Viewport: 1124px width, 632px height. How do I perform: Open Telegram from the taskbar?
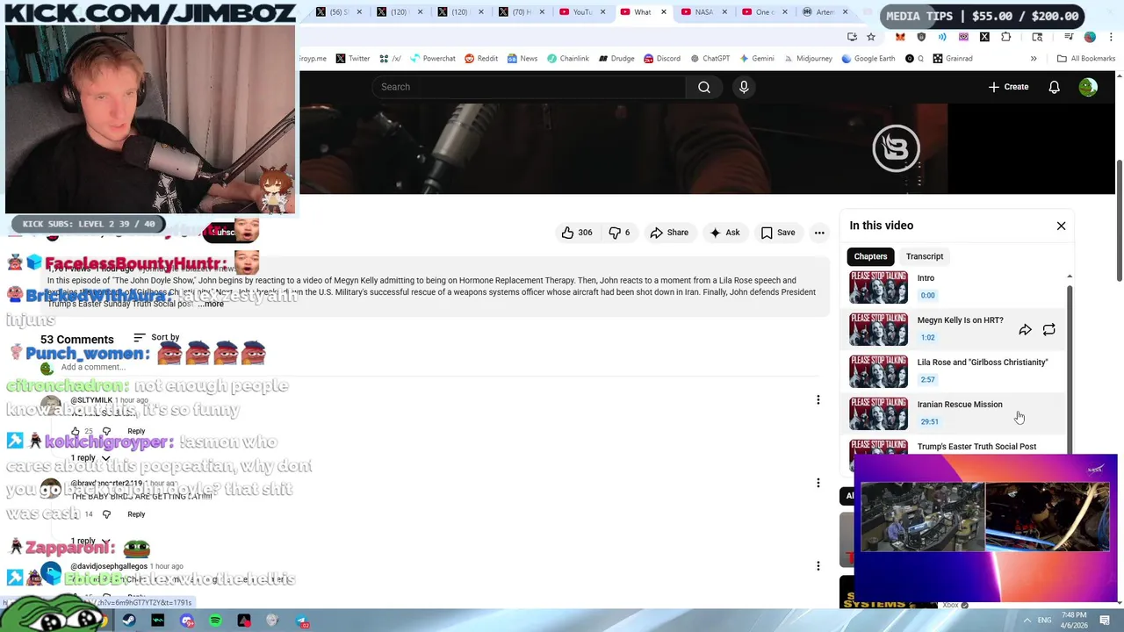[x=302, y=621]
